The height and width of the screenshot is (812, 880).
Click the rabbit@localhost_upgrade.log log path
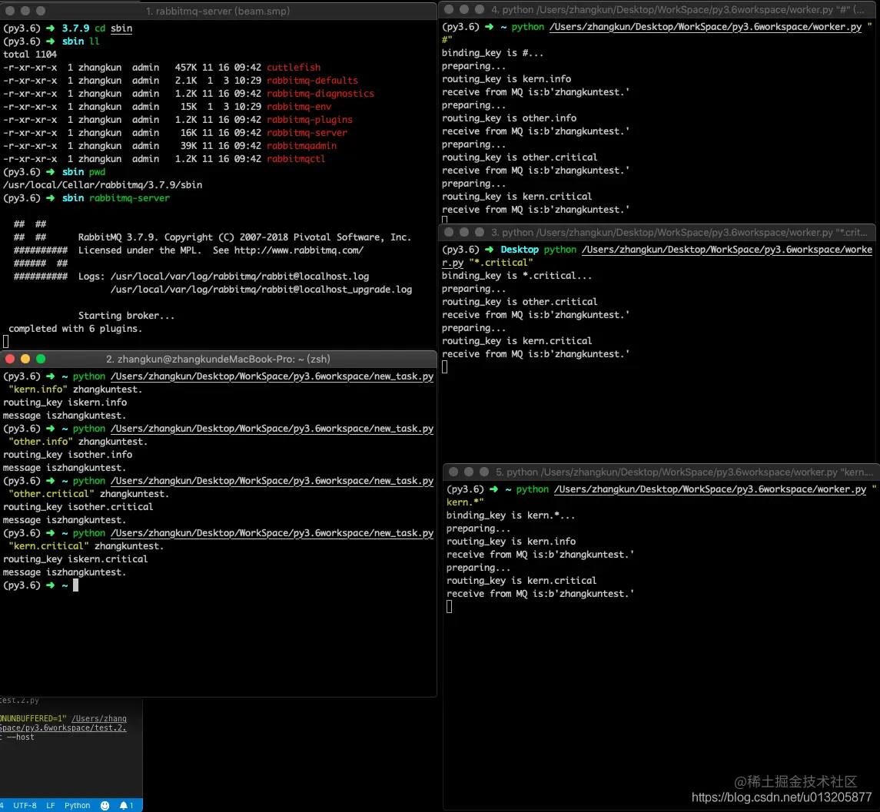(261, 290)
